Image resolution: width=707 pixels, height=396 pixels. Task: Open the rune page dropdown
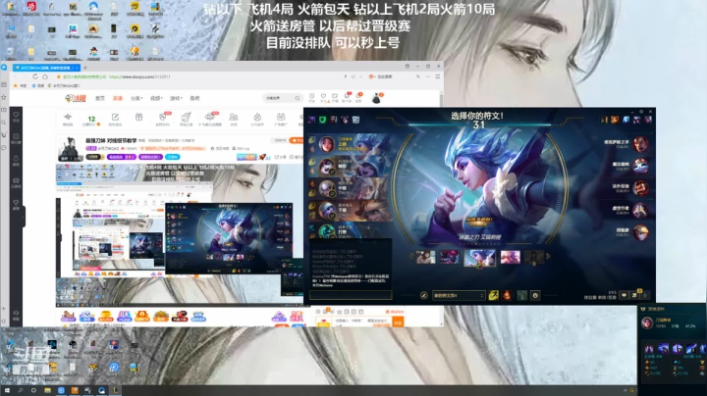(x=459, y=295)
